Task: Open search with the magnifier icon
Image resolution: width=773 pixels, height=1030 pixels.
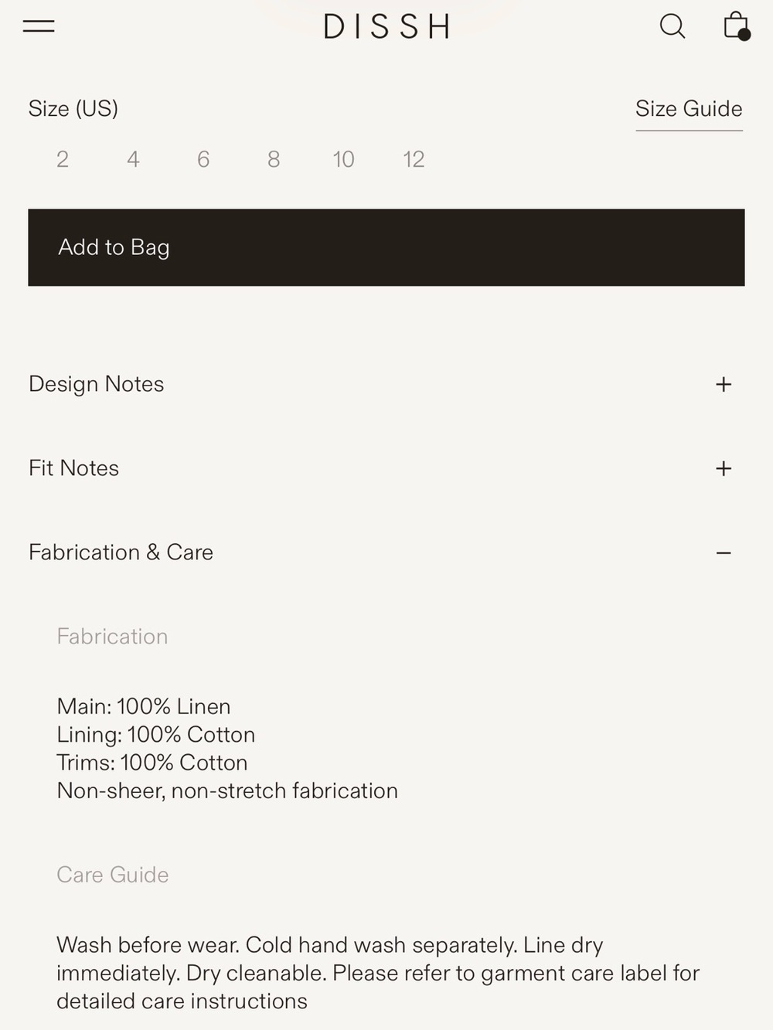Action: (x=673, y=26)
